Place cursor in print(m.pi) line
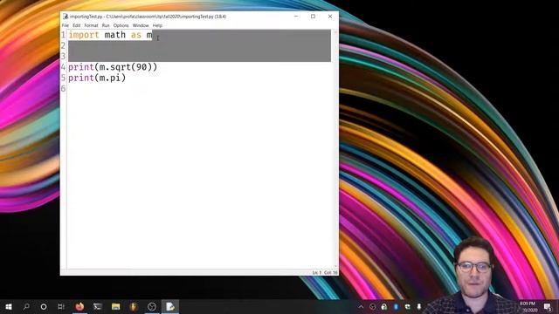This screenshot has height=314, width=559. click(x=97, y=78)
